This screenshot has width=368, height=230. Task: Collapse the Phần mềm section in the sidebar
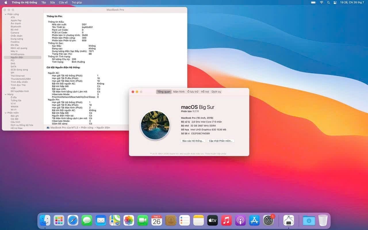5,113
